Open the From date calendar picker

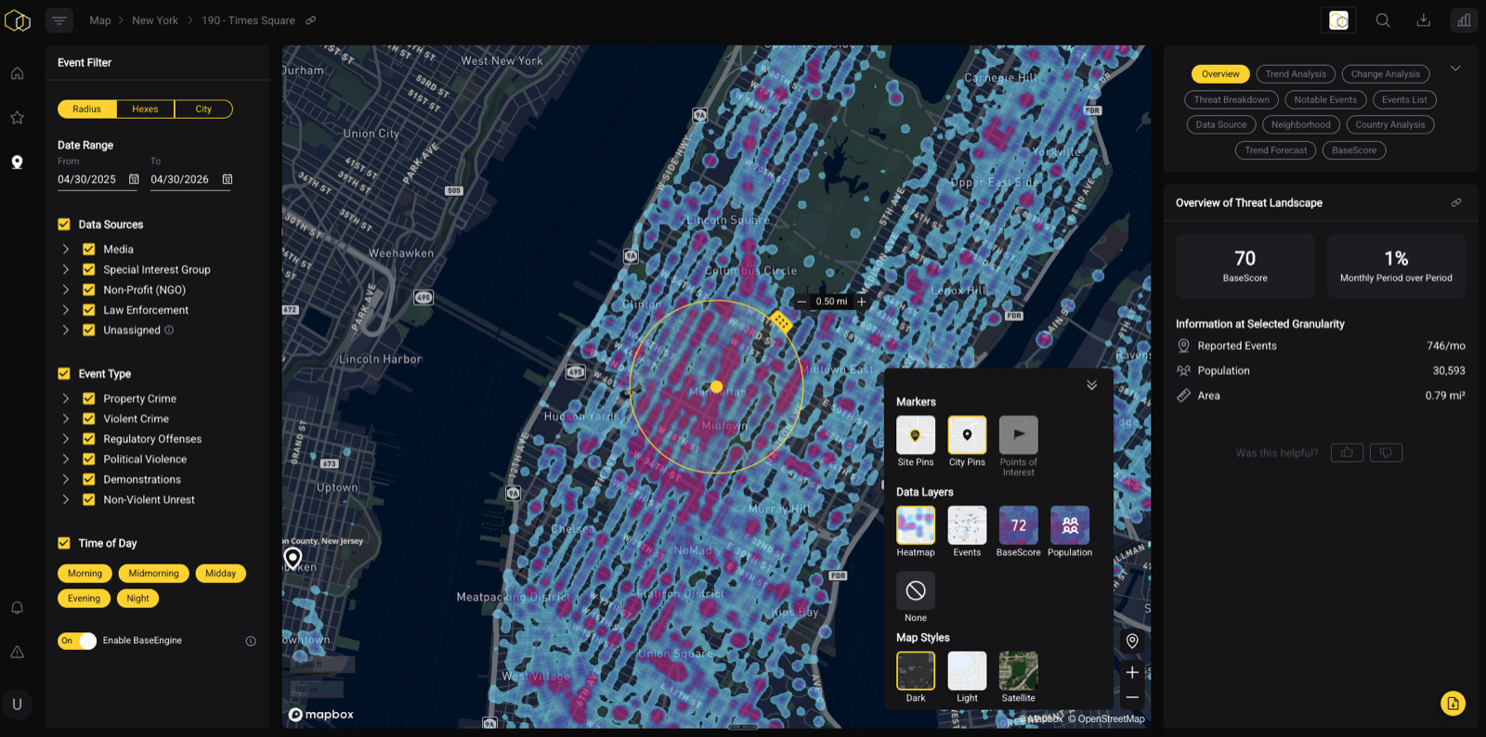pyautogui.click(x=134, y=179)
